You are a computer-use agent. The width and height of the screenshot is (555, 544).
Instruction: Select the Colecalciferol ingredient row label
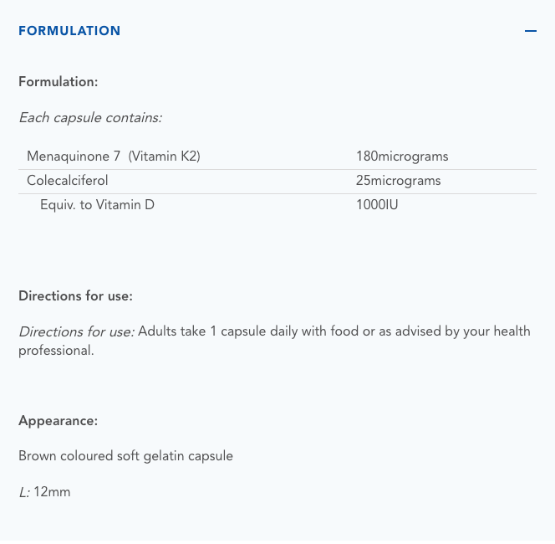pyautogui.click(x=68, y=181)
